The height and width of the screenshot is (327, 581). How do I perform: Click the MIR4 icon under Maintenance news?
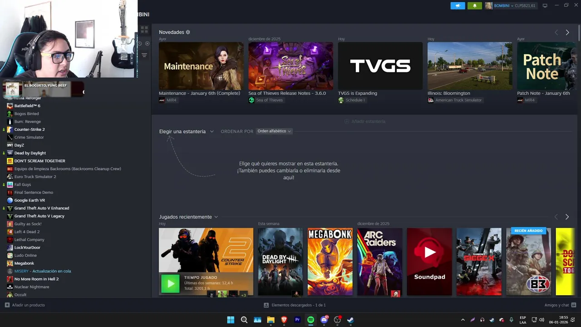(x=162, y=100)
